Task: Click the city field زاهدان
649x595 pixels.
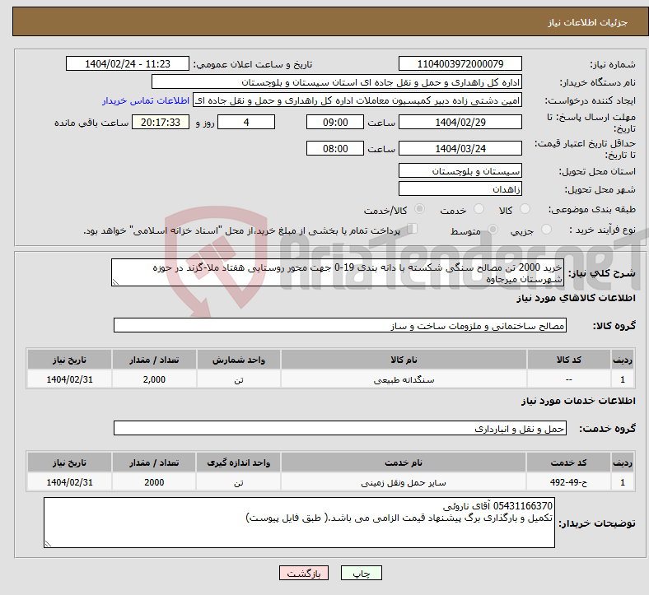Action: coord(460,188)
